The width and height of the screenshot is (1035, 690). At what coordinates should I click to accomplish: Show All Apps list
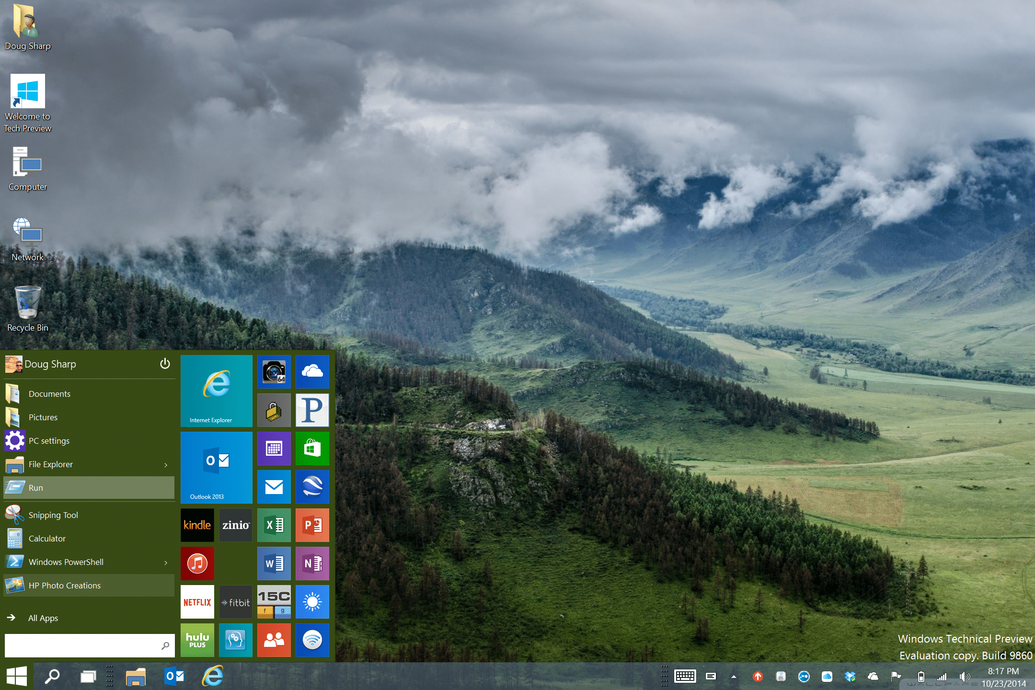click(43, 618)
